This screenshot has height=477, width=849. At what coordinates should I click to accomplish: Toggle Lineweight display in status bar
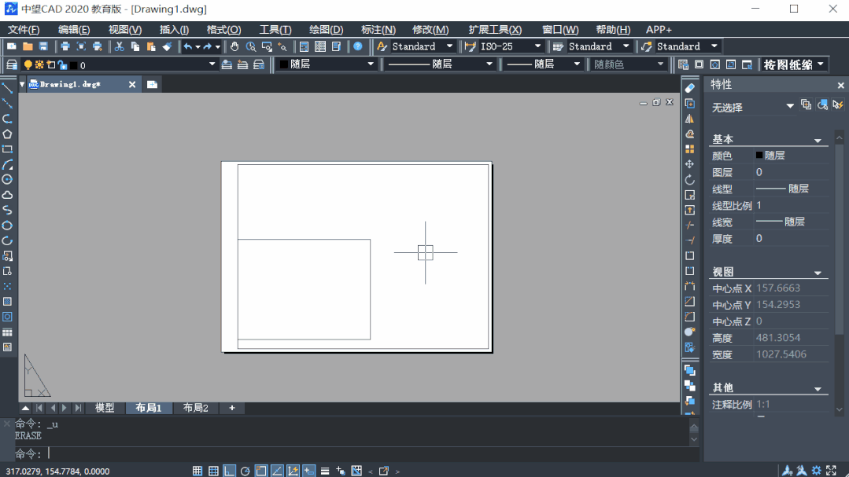click(325, 471)
